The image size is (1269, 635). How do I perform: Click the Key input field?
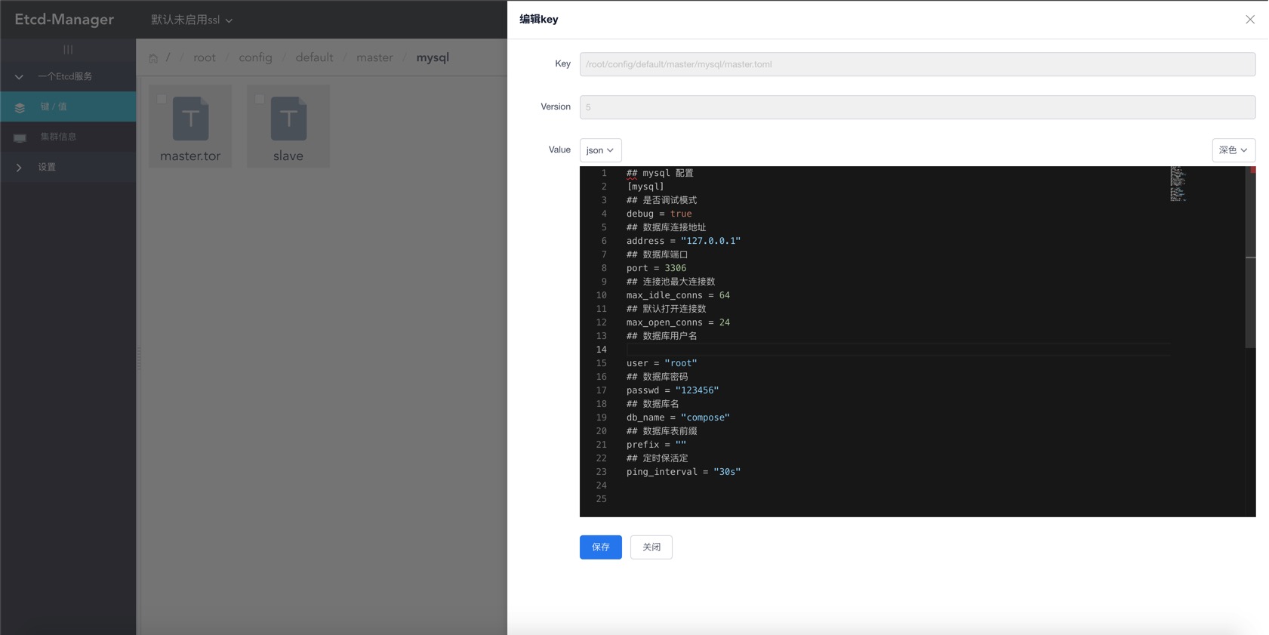917,64
